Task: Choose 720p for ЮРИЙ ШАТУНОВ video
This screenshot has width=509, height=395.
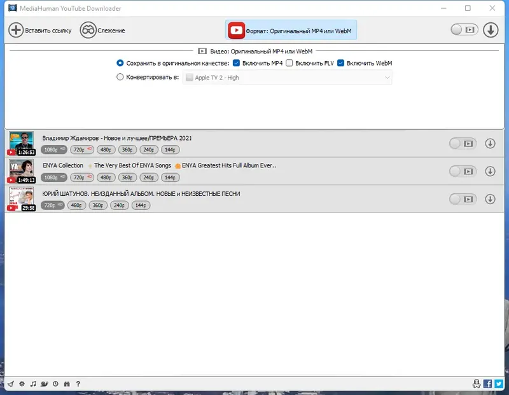Action: (x=53, y=205)
